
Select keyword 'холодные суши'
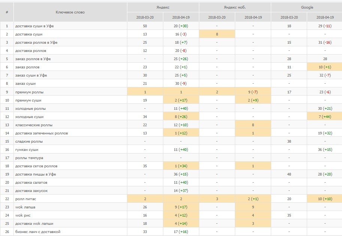(28, 117)
